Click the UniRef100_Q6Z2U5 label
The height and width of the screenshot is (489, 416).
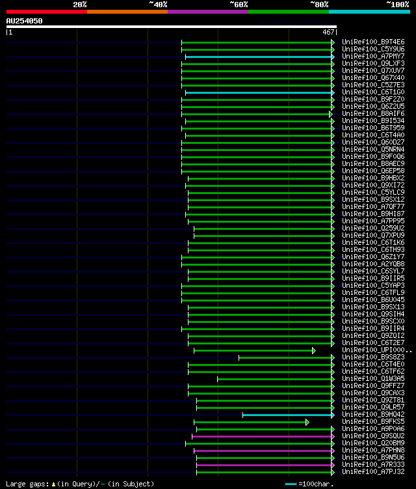click(x=373, y=106)
